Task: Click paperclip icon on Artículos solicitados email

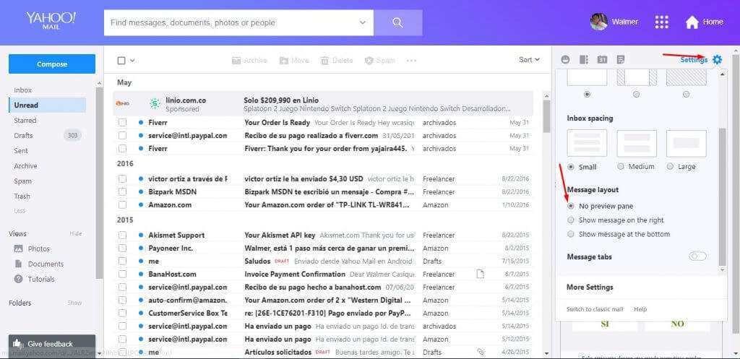Action: (481, 352)
